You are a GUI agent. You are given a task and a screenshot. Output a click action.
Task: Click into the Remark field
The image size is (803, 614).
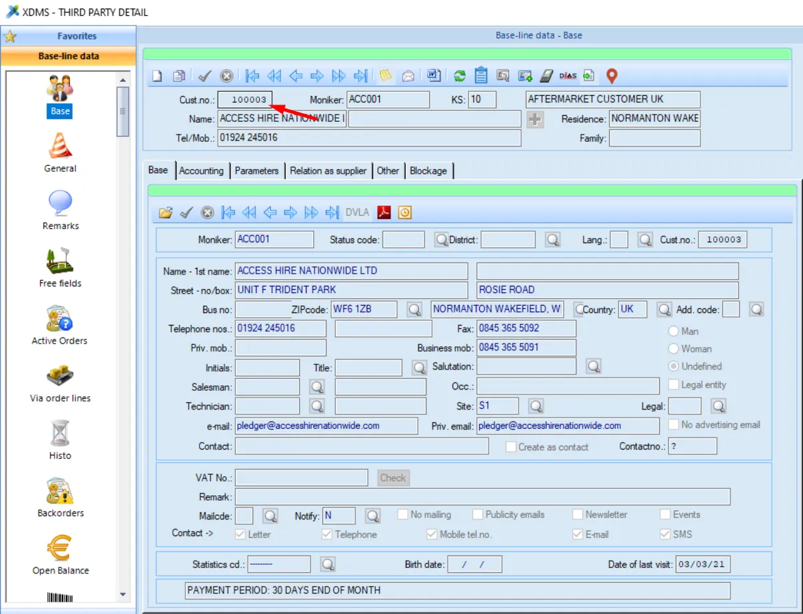[x=483, y=497]
